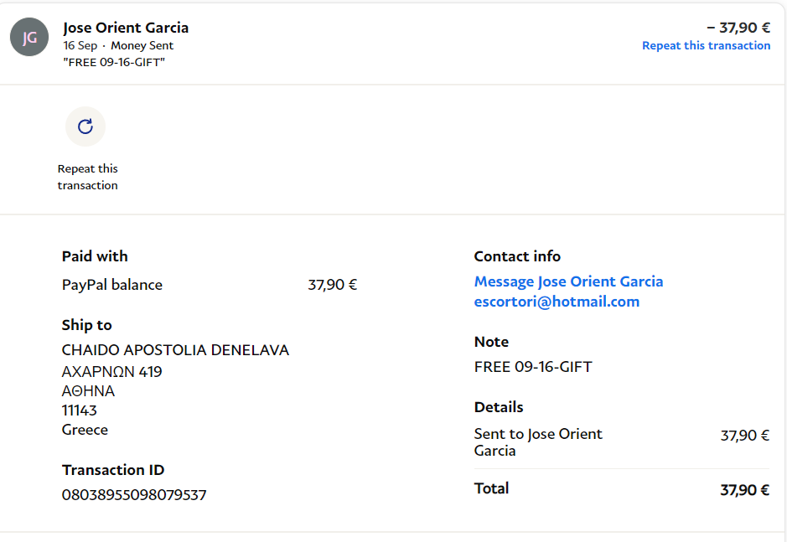The width and height of the screenshot is (787, 542).
Task: Click the PayPal balance payment method
Action: point(112,285)
